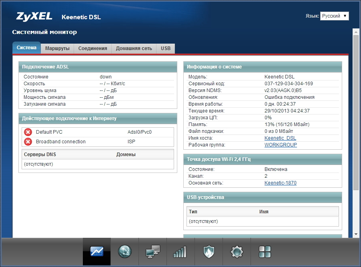This screenshot has width=361, height=267.
Task: Switch to the Маршруты tab
Action: [57, 48]
